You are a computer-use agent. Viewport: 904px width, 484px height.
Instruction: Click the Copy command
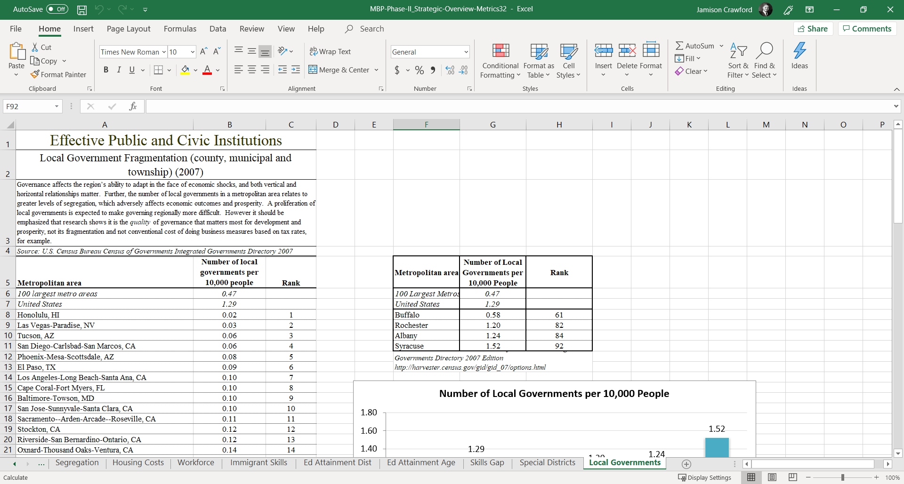[44, 61]
